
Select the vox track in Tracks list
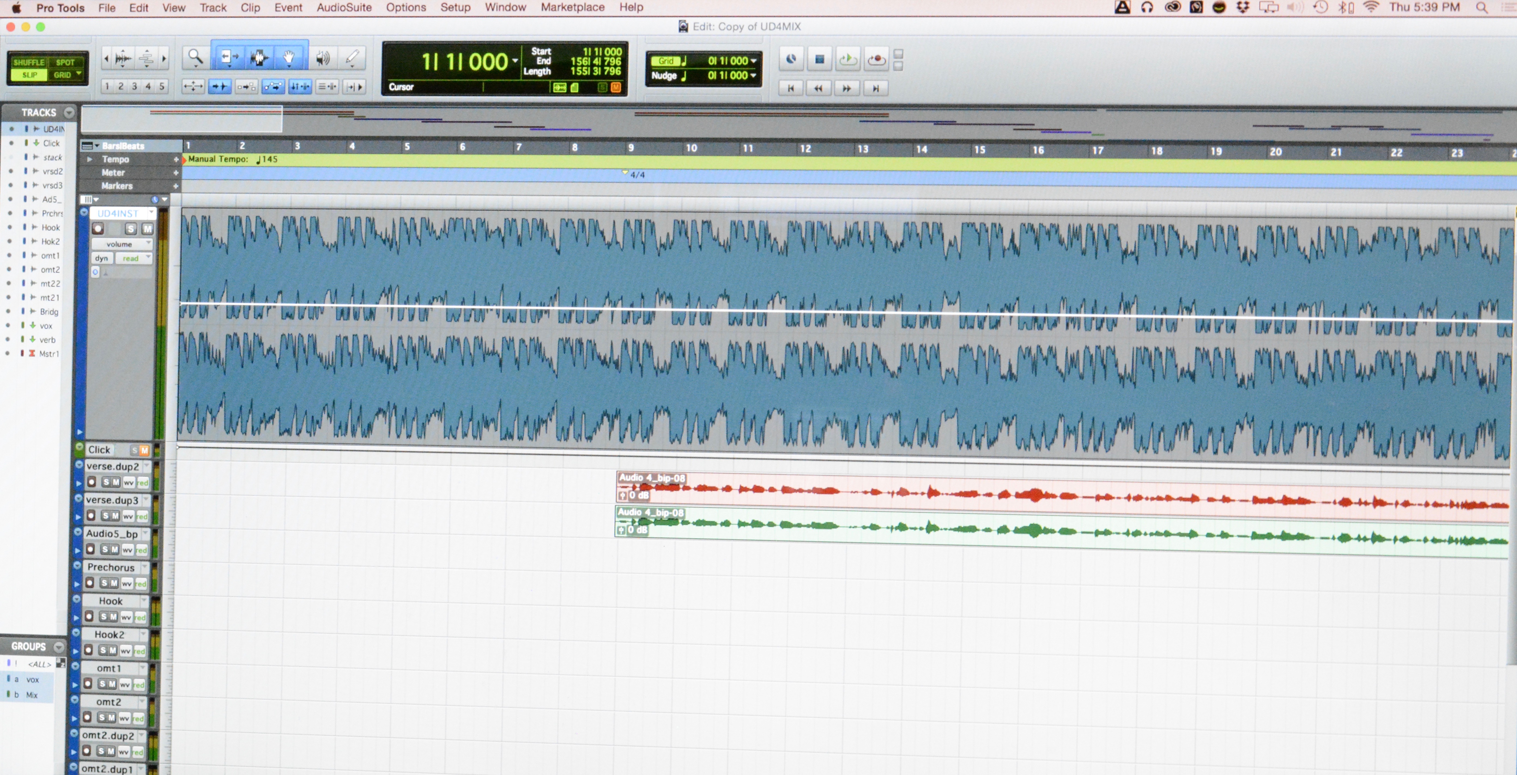46,325
